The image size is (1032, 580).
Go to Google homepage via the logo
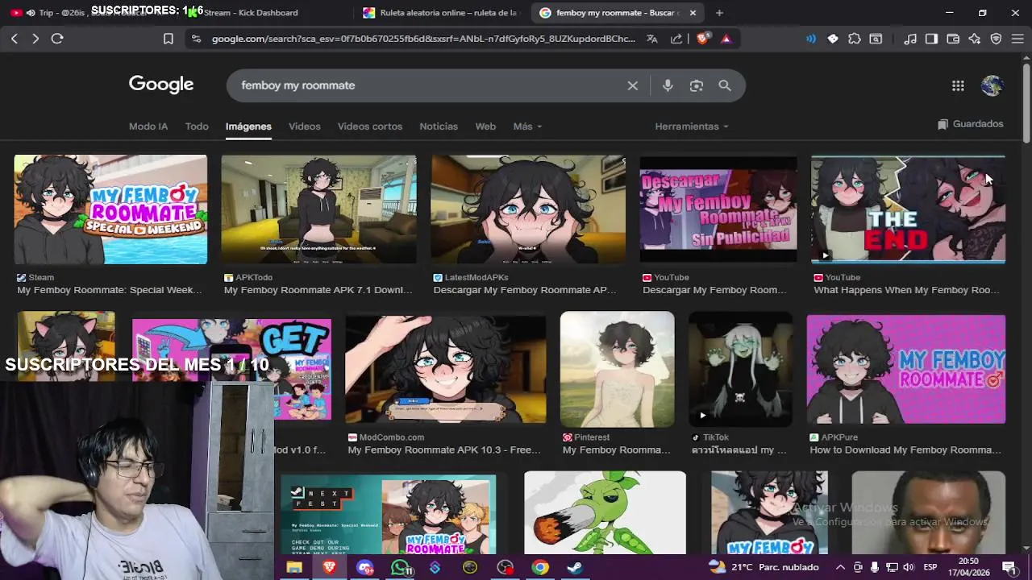(x=161, y=85)
